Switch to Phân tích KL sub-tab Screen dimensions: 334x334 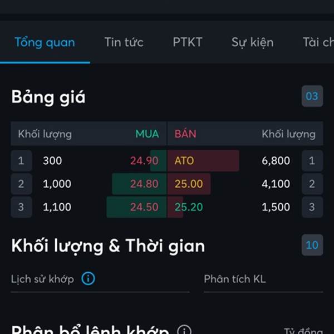(235, 279)
